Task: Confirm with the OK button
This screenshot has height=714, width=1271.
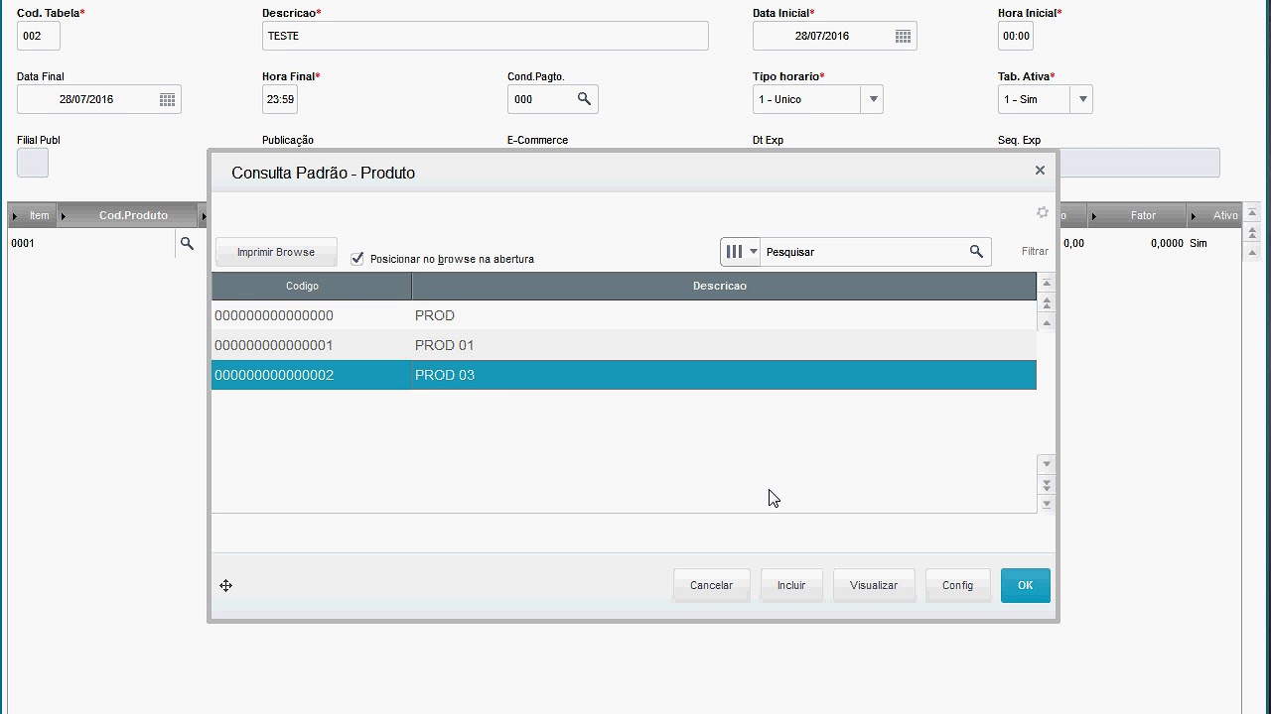Action: pyautogui.click(x=1026, y=585)
